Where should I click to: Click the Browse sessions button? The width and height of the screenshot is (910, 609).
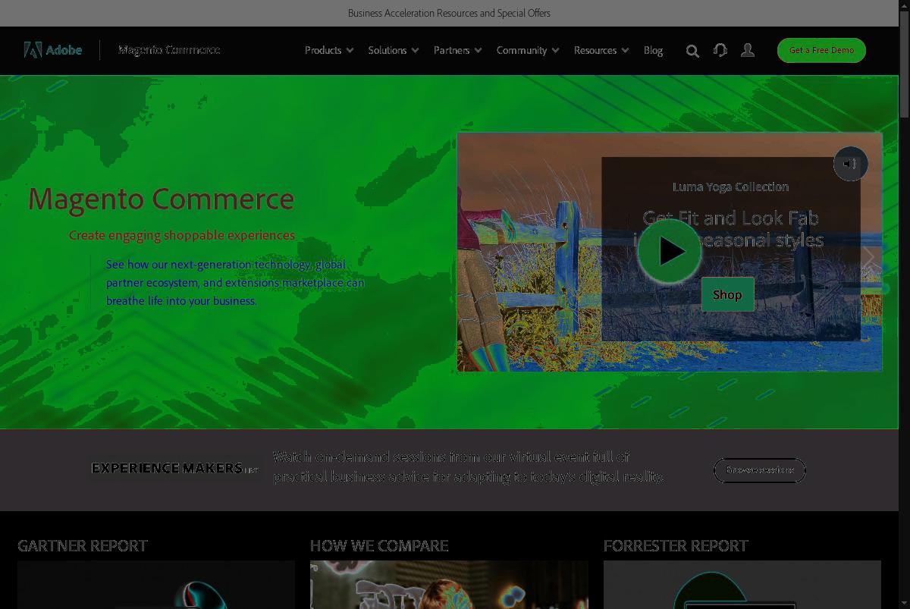760,470
